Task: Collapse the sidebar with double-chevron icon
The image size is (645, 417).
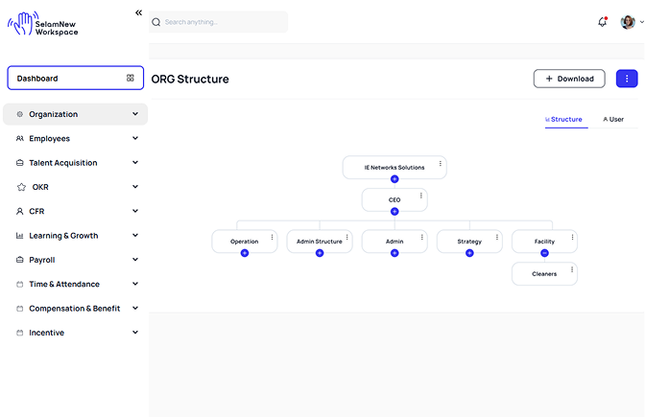Action: point(138,12)
